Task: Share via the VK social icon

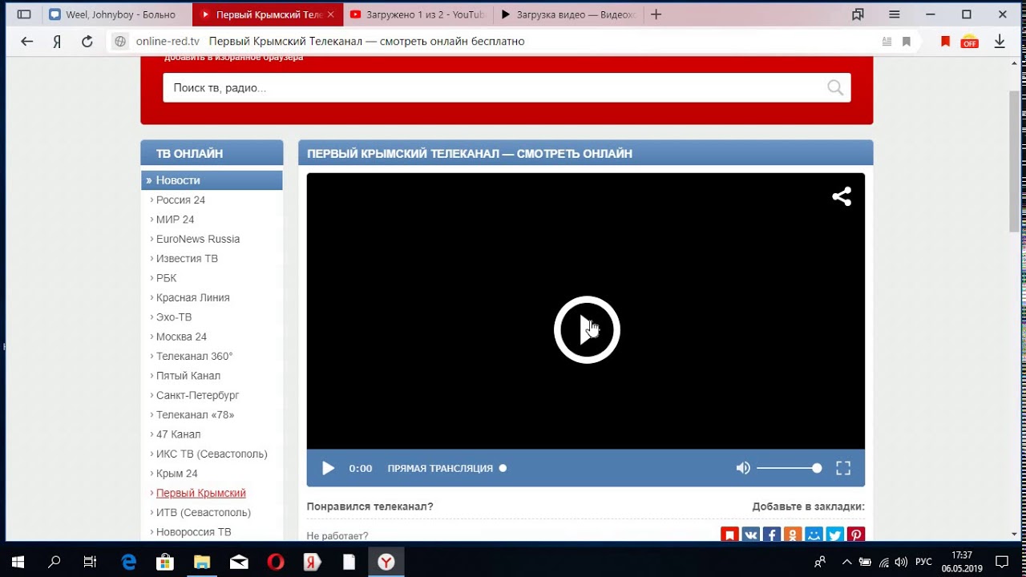Action: pyautogui.click(x=750, y=535)
